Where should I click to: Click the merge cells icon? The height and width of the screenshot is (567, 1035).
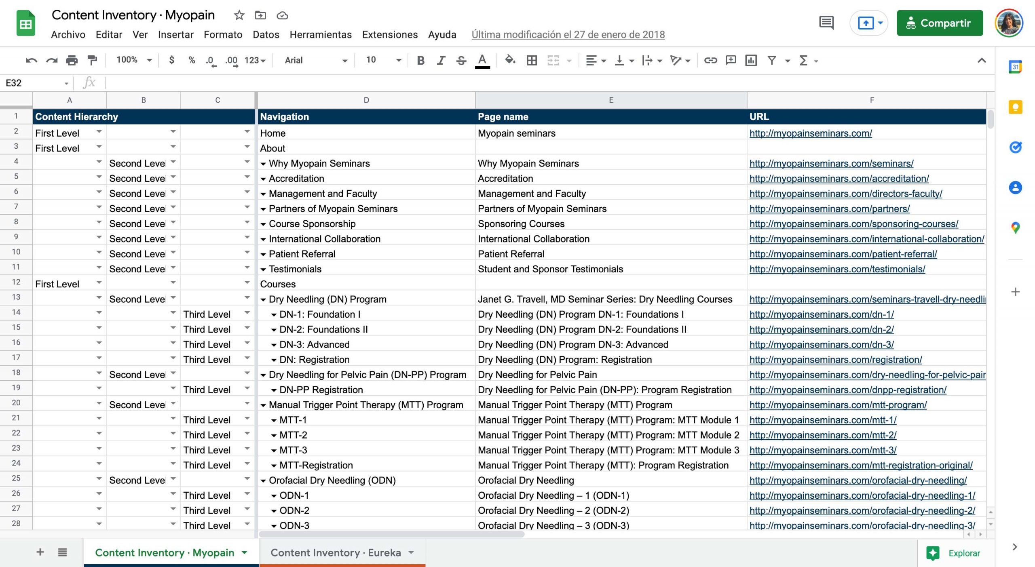[553, 60]
